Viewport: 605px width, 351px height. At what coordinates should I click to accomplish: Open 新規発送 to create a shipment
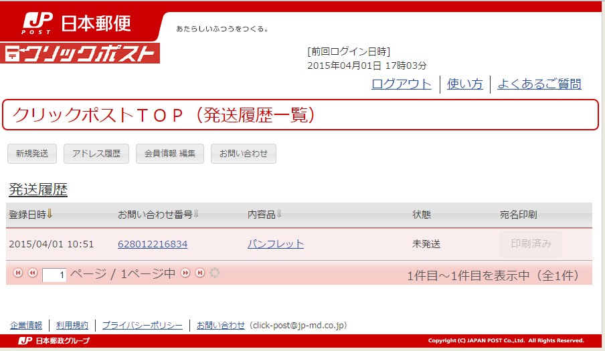coord(32,154)
